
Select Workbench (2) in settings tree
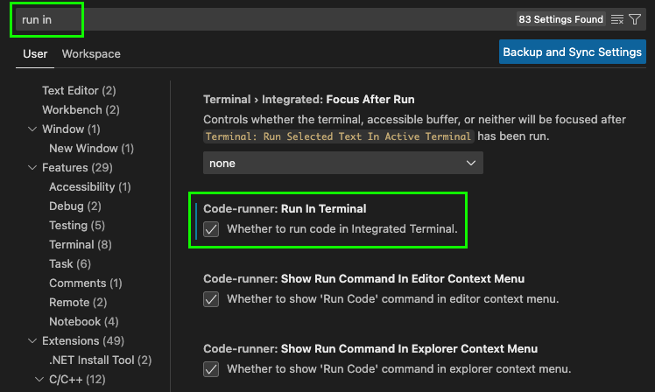coord(81,109)
